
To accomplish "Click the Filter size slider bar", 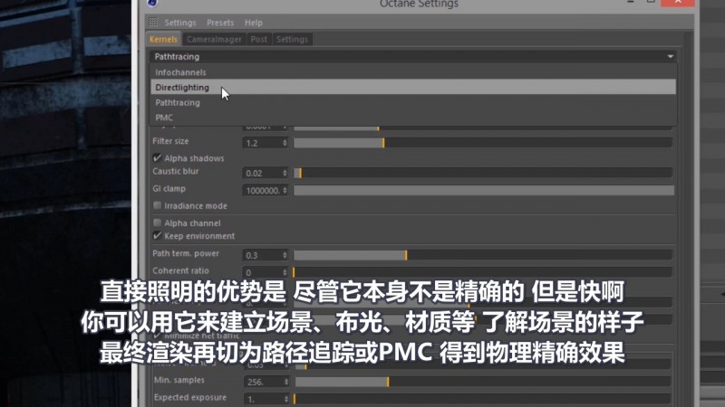I will [483, 143].
